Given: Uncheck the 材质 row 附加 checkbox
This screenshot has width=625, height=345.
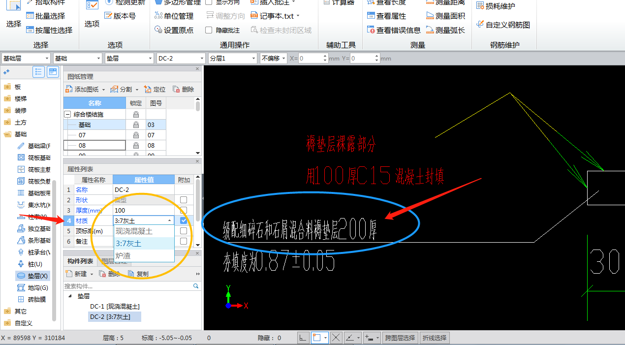Looking at the screenshot, I should click(184, 220).
